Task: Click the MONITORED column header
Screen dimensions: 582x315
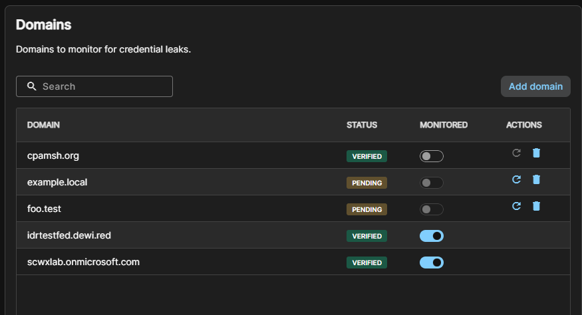Action: pyautogui.click(x=444, y=125)
